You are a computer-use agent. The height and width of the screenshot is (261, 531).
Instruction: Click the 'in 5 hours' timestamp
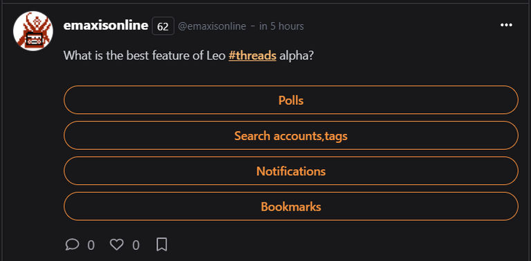pos(281,26)
